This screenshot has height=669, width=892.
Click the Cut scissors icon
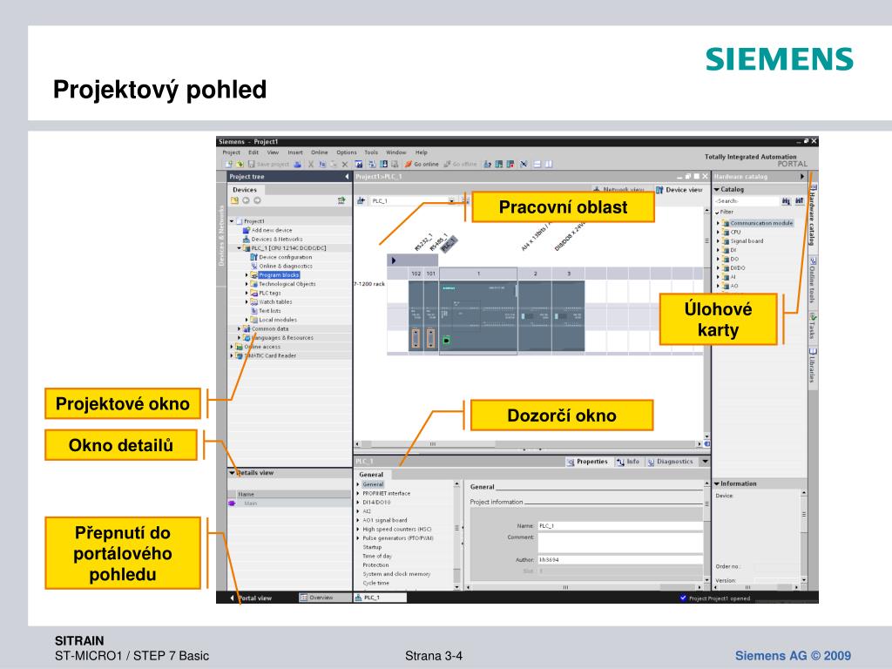pos(311,164)
